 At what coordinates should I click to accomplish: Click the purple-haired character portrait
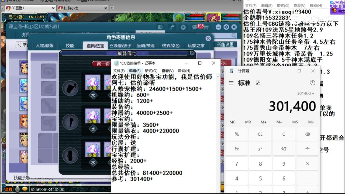[213, 18]
